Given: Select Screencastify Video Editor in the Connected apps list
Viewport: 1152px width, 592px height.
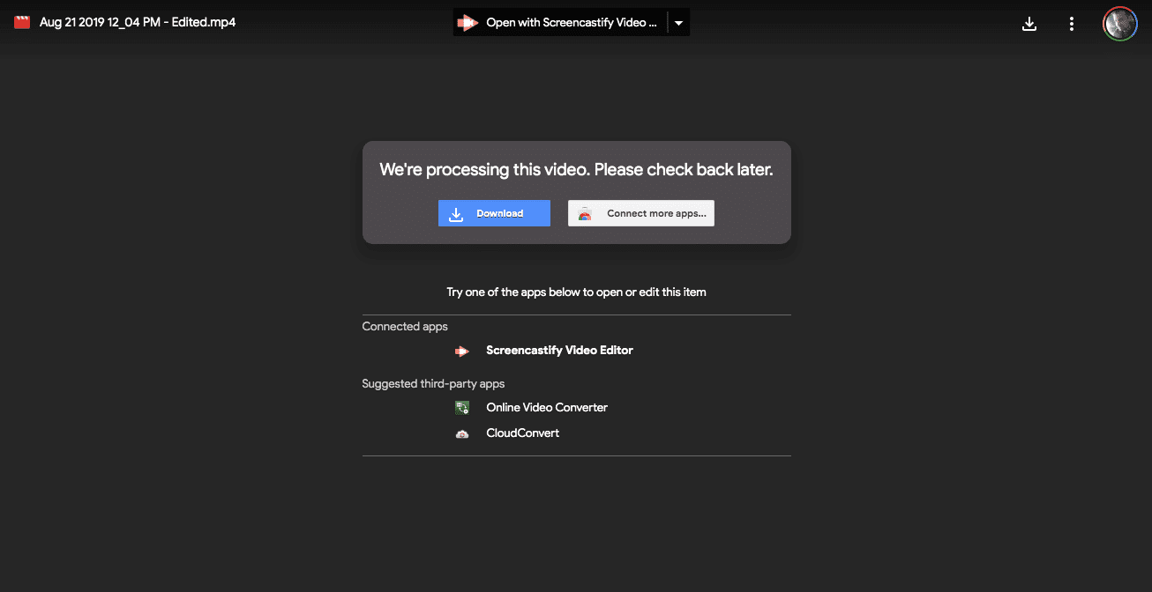Looking at the screenshot, I should (559, 351).
